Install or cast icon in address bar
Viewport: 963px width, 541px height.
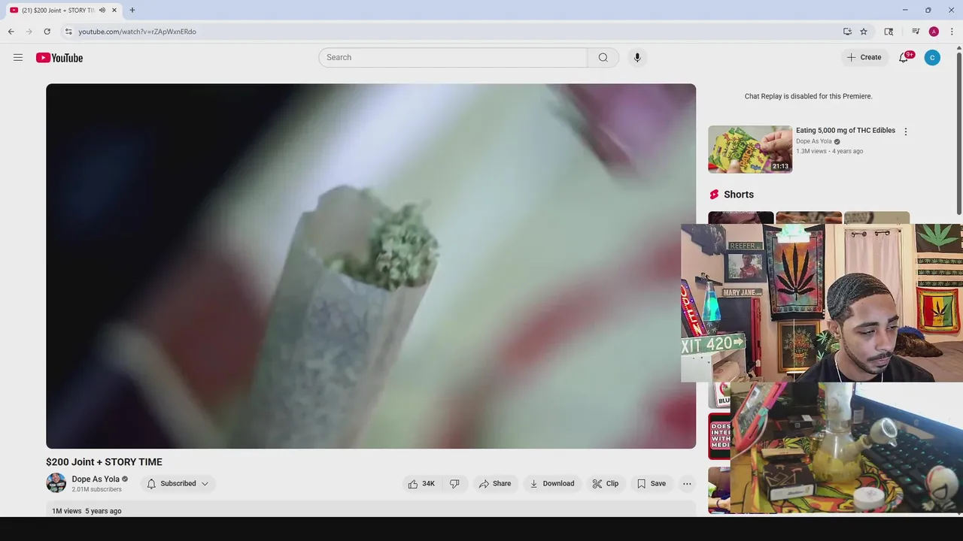[x=847, y=32]
